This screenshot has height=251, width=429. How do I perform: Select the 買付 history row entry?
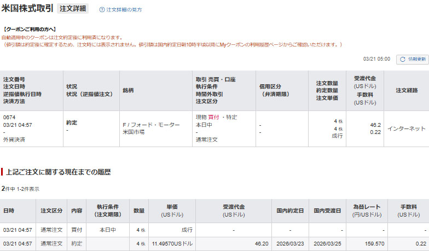pyautogui.click(x=77, y=230)
